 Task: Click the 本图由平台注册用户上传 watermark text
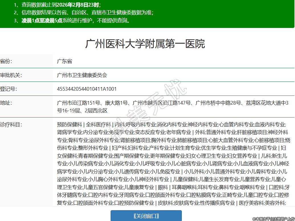point(273,219)
